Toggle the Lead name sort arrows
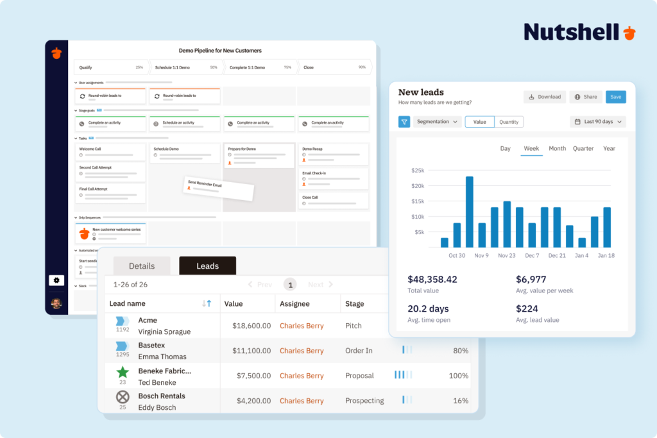The height and width of the screenshot is (438, 657). click(x=207, y=303)
